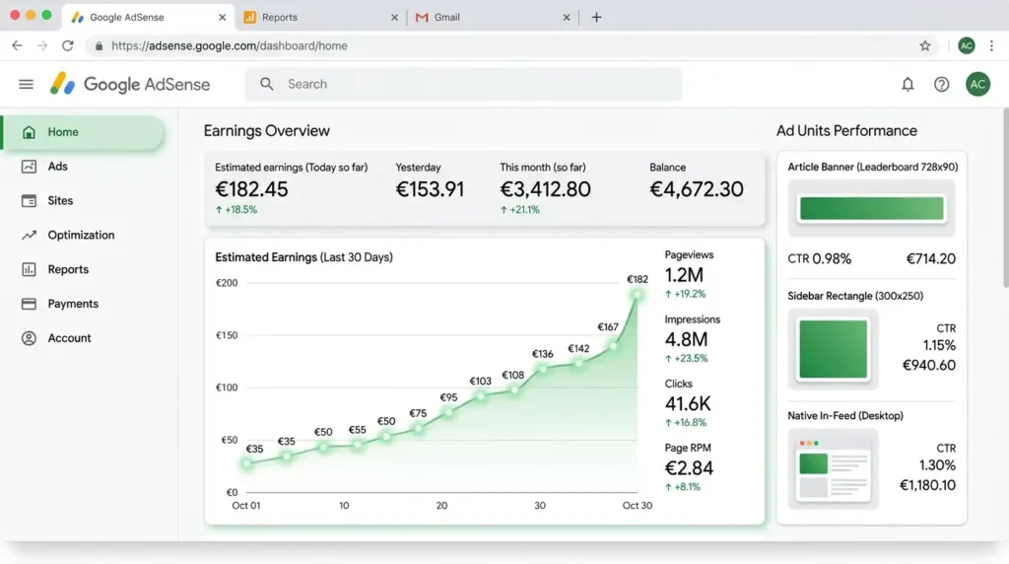Image resolution: width=1009 pixels, height=564 pixels.
Task: Reload the page
Action: (68, 45)
